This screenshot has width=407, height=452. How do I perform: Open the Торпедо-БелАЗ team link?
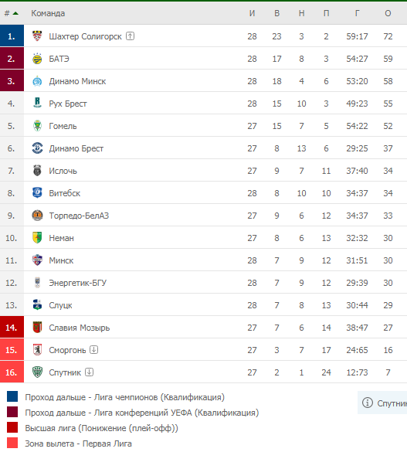79,216
